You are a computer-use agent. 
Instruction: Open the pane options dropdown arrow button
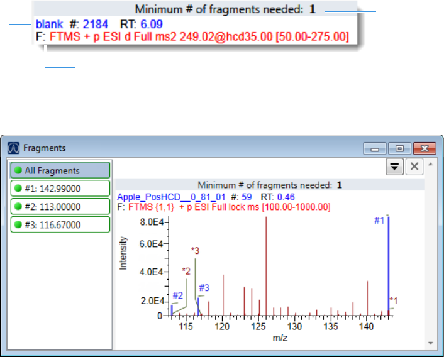point(394,167)
